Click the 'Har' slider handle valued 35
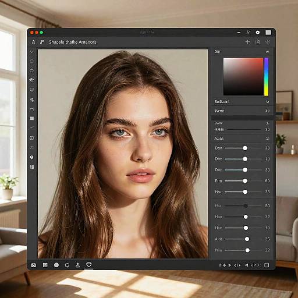The height and width of the screenshot is (298, 298). click(x=245, y=192)
